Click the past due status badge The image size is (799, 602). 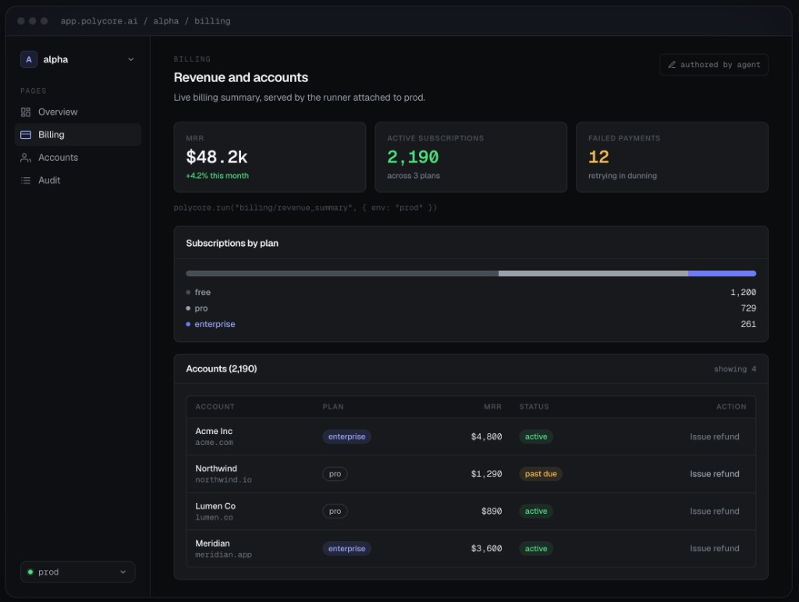(541, 474)
